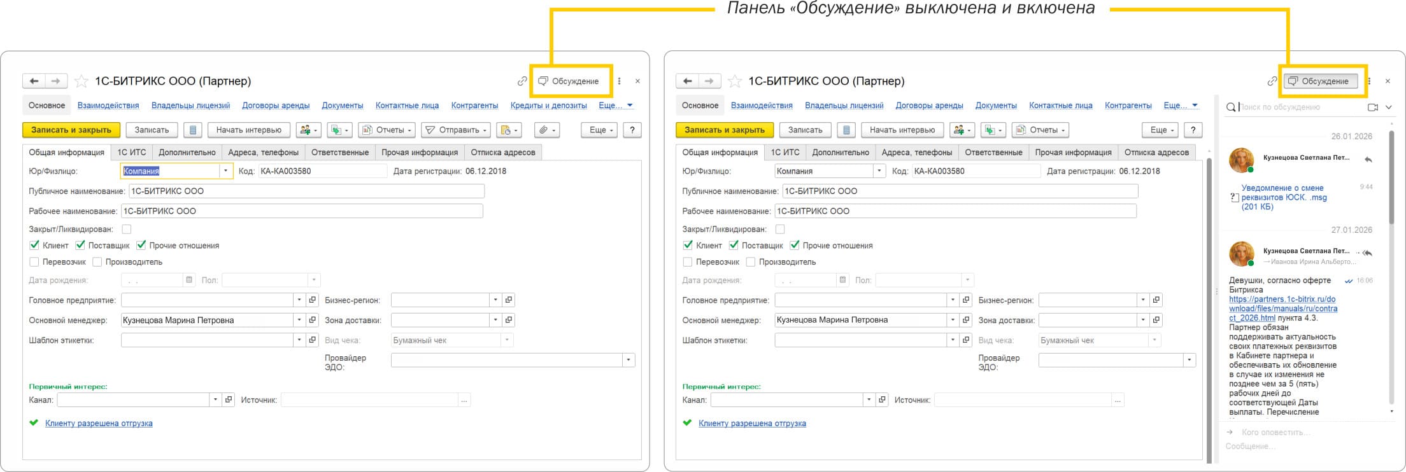Image resolution: width=1406 pixels, height=472 pixels.
Task: Expand Юр/Физлицо dropdown in left window
Action: click(x=225, y=170)
